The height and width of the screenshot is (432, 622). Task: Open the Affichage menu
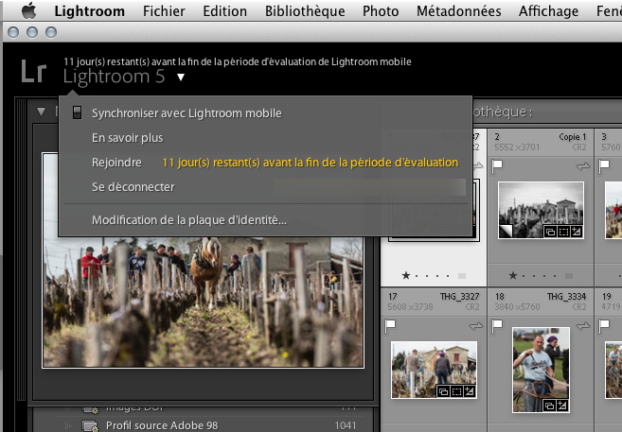click(x=548, y=11)
